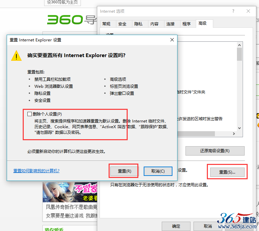Close the 重置 Internet Explorer 设置 dialog
The height and width of the screenshot is (231, 259).
172,40
